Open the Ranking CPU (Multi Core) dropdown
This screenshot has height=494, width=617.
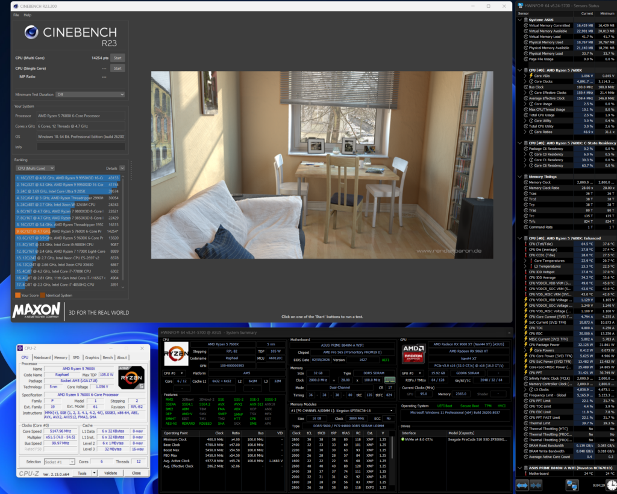(x=35, y=168)
